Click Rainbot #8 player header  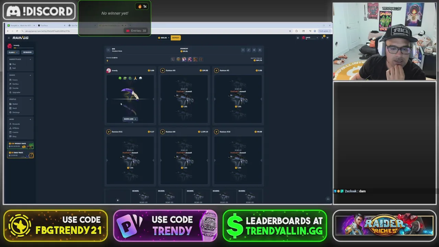(x=184, y=132)
